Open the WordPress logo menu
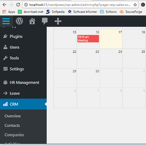146x145 pixels. 19,21
